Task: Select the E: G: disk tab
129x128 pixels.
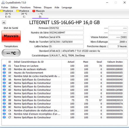Action: click(8, 14)
